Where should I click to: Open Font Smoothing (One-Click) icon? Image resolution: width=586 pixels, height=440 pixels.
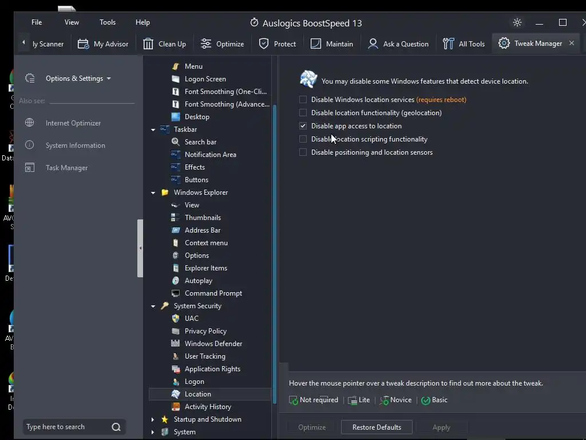[x=176, y=92]
